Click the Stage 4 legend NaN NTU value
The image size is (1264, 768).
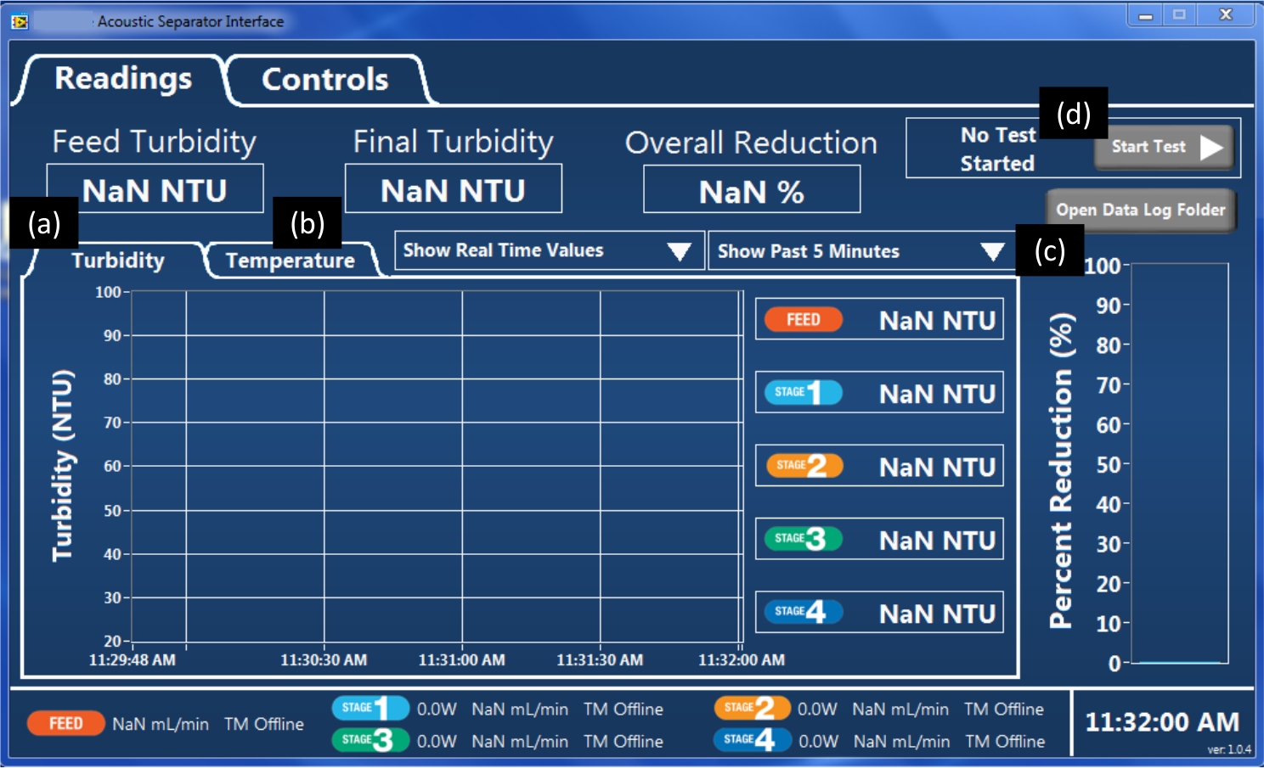[937, 613]
